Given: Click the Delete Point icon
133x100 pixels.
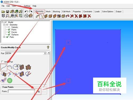Looking at the screenshot, I should (72, 16).
